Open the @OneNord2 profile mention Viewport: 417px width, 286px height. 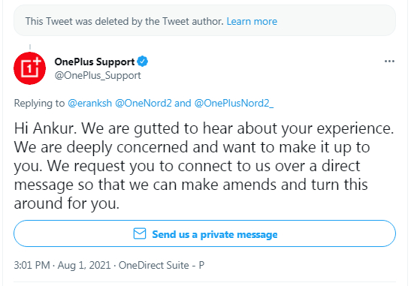144,103
